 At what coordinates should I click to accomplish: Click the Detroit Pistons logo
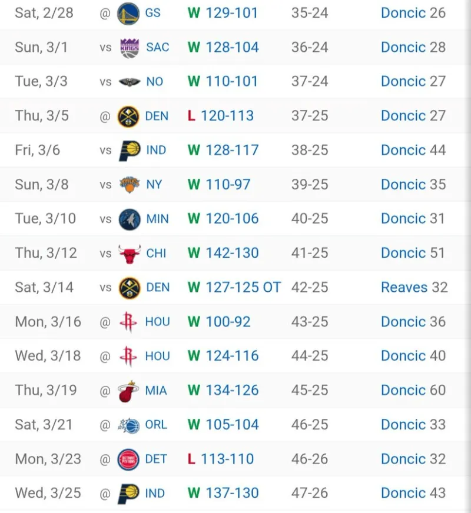129,459
